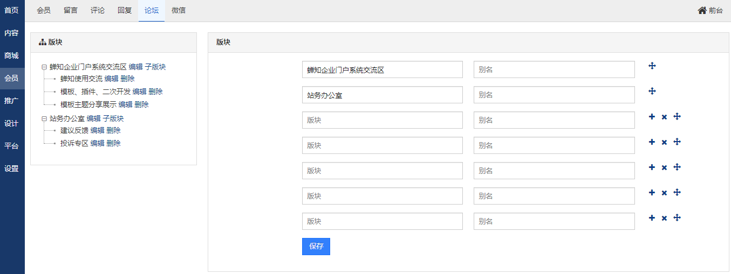731x274 pixels.
Task: Switch to the 留言 tab
Action: pyautogui.click(x=70, y=10)
